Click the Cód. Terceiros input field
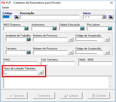Image resolution: width=116 pixels, height=102 pixels. [58, 63]
